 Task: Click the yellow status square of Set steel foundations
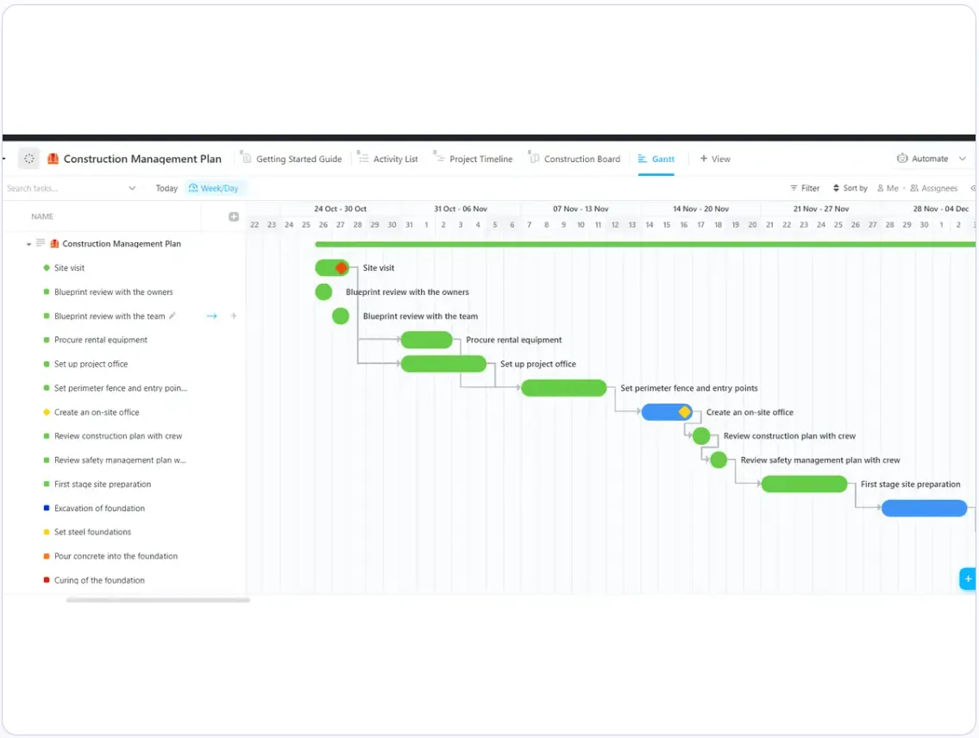tap(47, 532)
